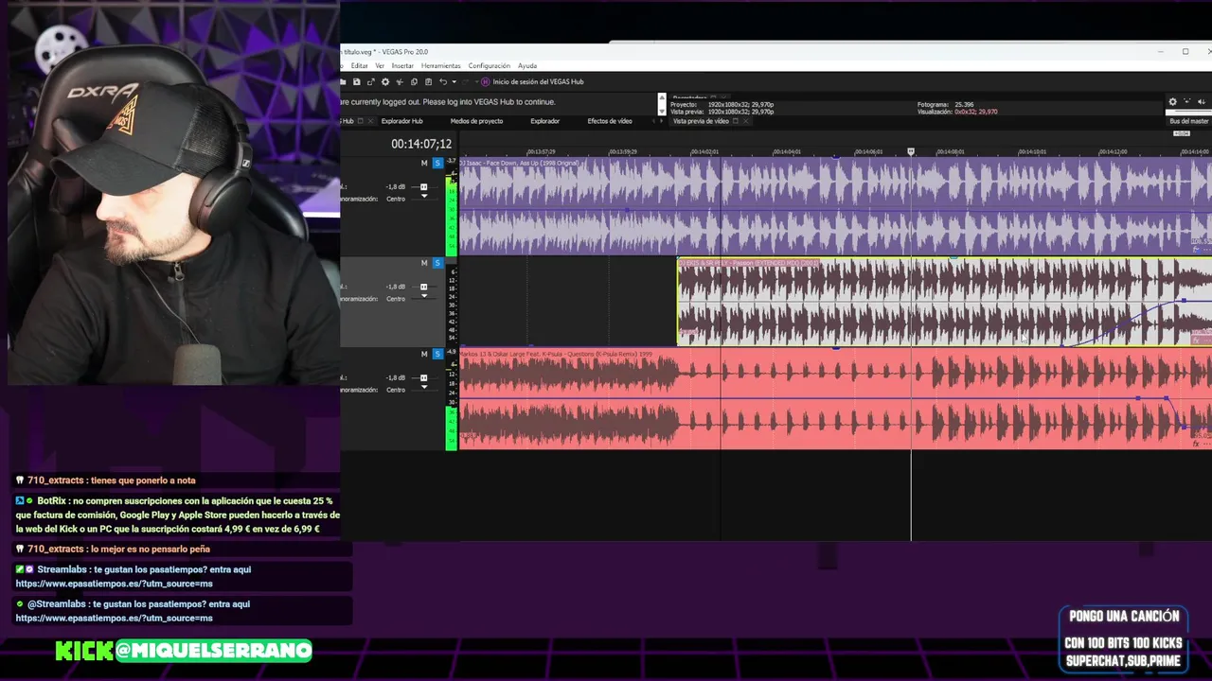Click the timecode display 00:14:07;12
Screen dimensions: 1212x681
pos(421,144)
